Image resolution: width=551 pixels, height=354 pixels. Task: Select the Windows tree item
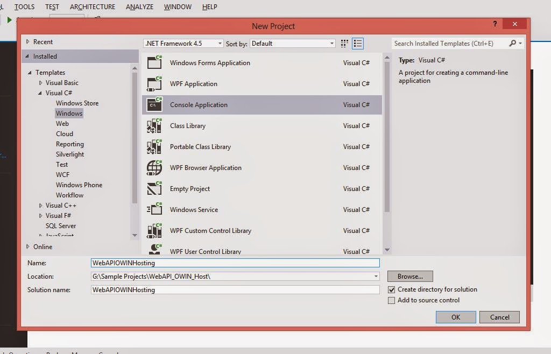click(x=69, y=114)
